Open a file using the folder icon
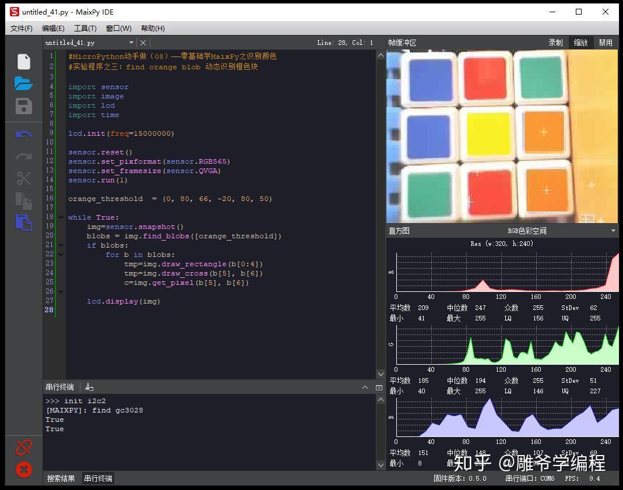 point(23,83)
